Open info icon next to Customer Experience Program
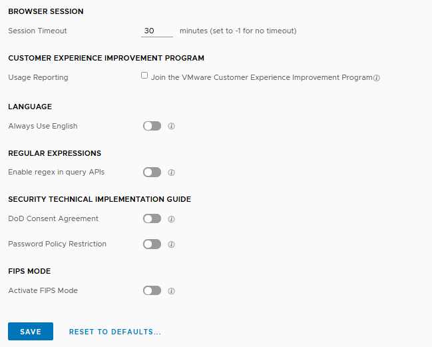 (x=377, y=78)
